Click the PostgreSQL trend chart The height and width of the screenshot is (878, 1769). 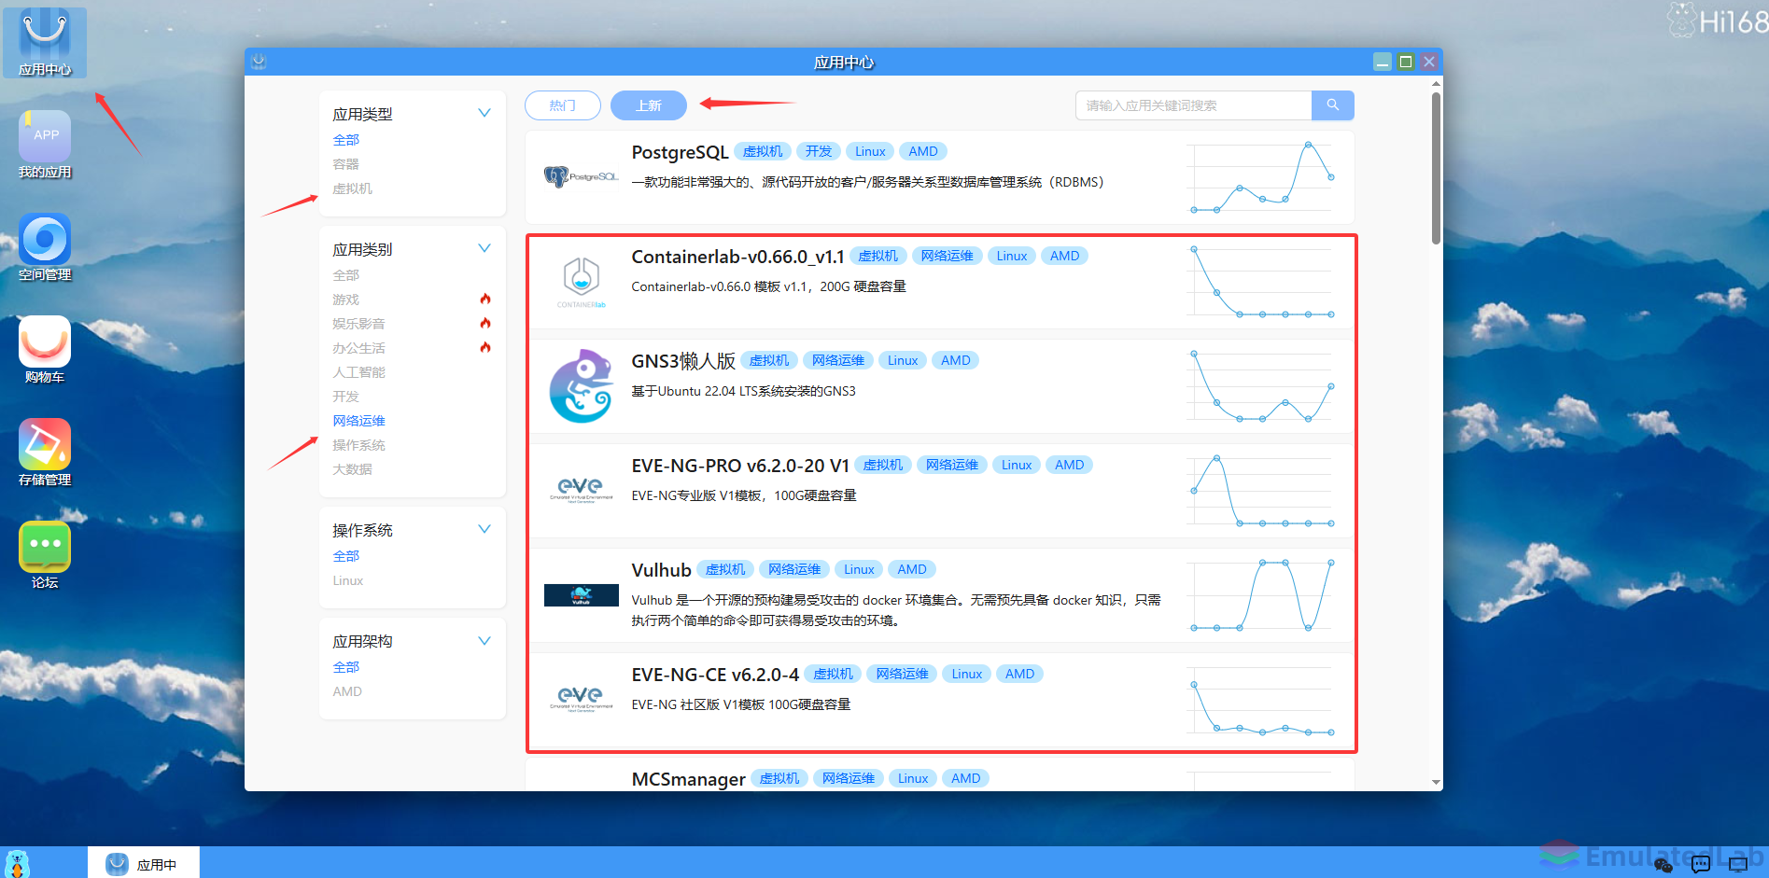pos(1262,177)
